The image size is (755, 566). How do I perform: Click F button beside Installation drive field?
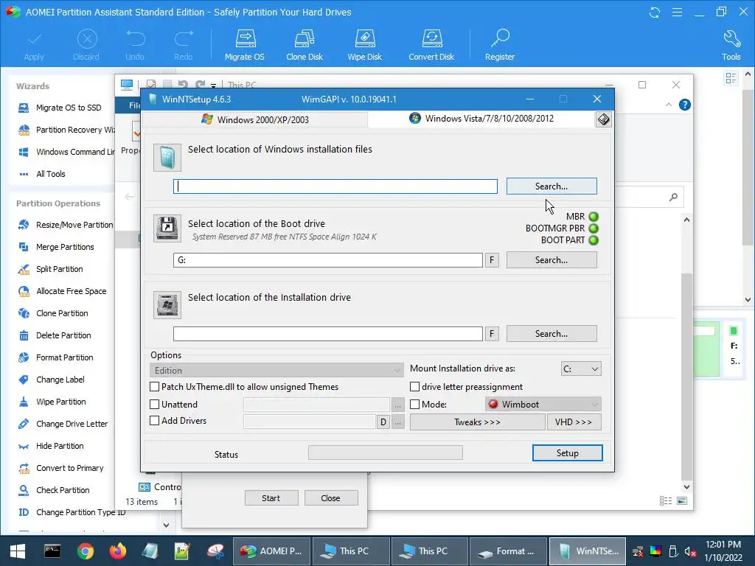[492, 334]
